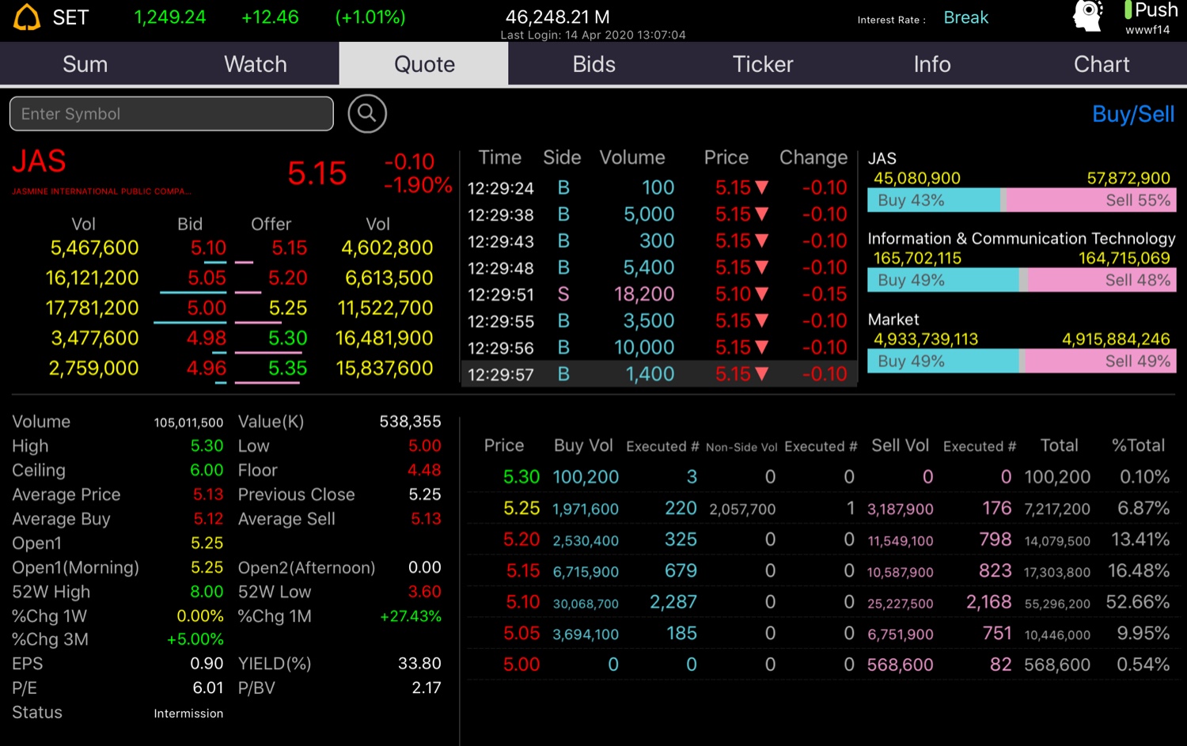The image size is (1187, 746).
Task: Click the Buy/Sell link
Action: tap(1133, 115)
